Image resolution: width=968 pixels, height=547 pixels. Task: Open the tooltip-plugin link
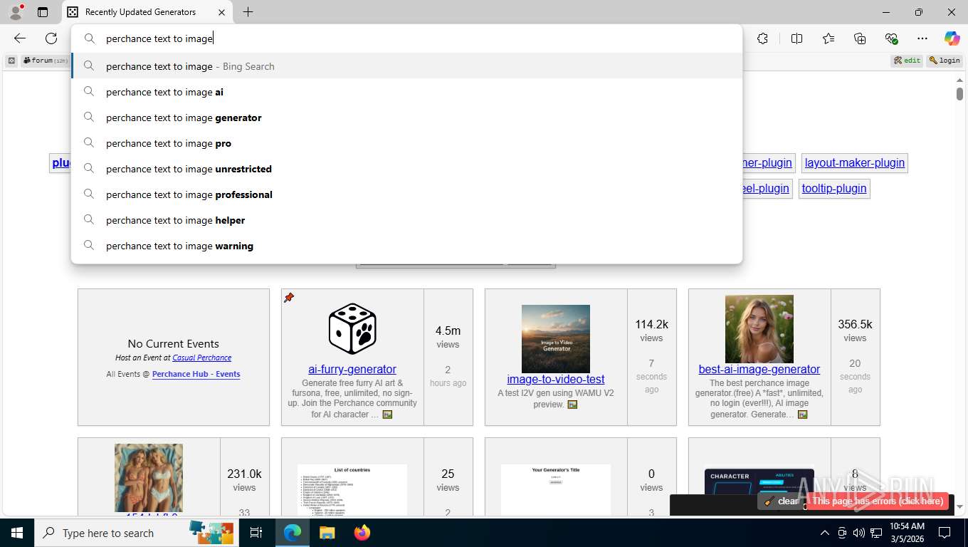(834, 188)
